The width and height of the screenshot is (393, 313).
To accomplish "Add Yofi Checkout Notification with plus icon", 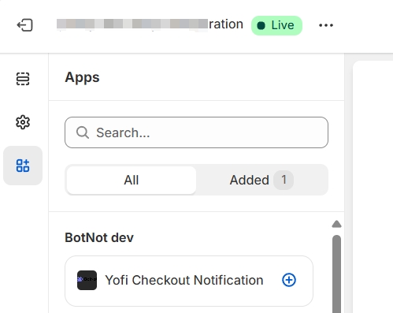I will (x=289, y=280).
